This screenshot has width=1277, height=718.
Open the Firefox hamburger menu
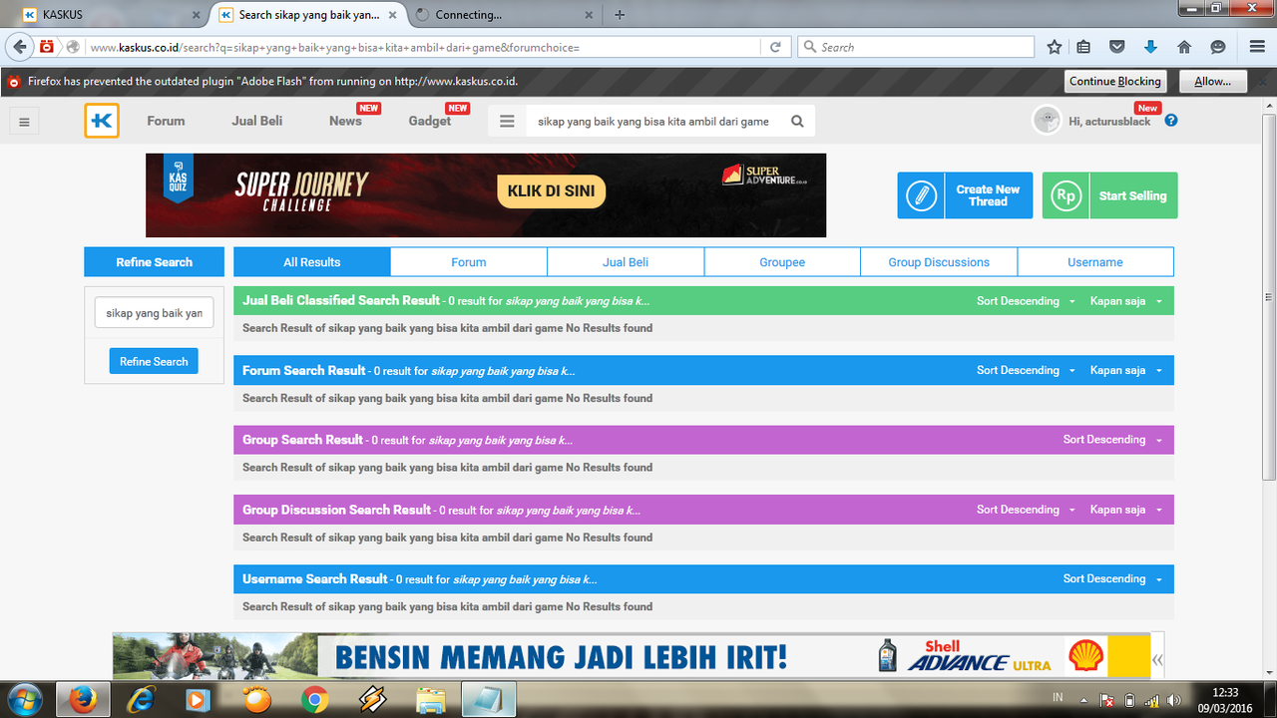(x=1257, y=47)
